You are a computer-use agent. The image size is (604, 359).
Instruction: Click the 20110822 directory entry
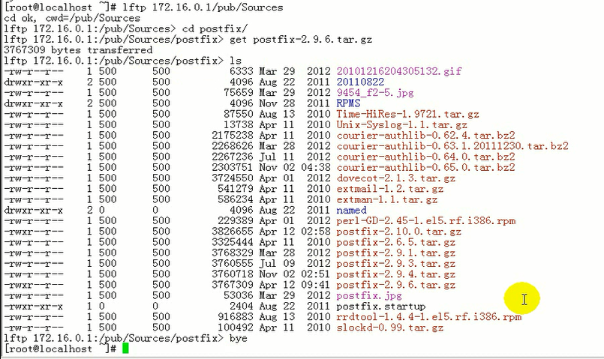coord(360,82)
